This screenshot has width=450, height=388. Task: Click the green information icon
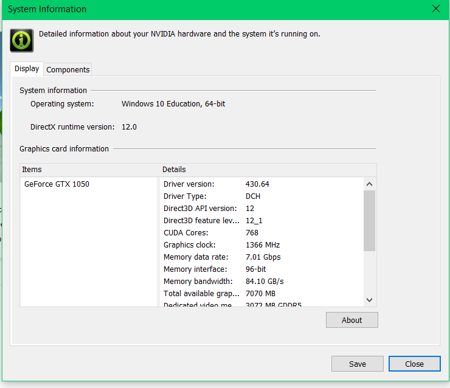tap(21, 41)
